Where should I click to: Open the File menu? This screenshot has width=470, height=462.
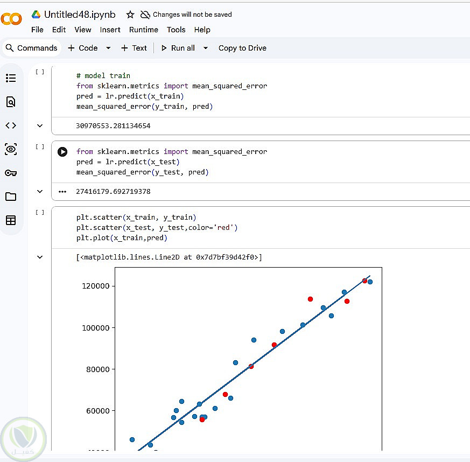tap(37, 30)
